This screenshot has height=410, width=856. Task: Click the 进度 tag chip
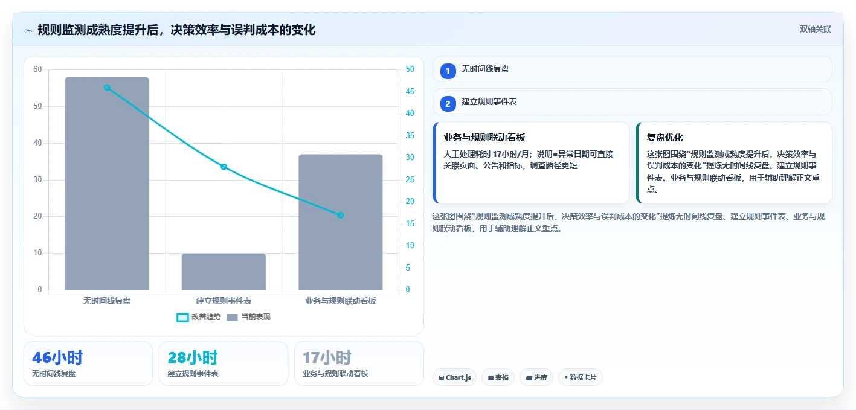[x=536, y=377]
